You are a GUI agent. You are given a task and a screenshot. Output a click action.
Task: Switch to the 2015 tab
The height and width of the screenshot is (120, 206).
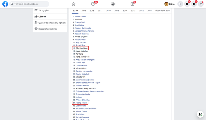117,11
